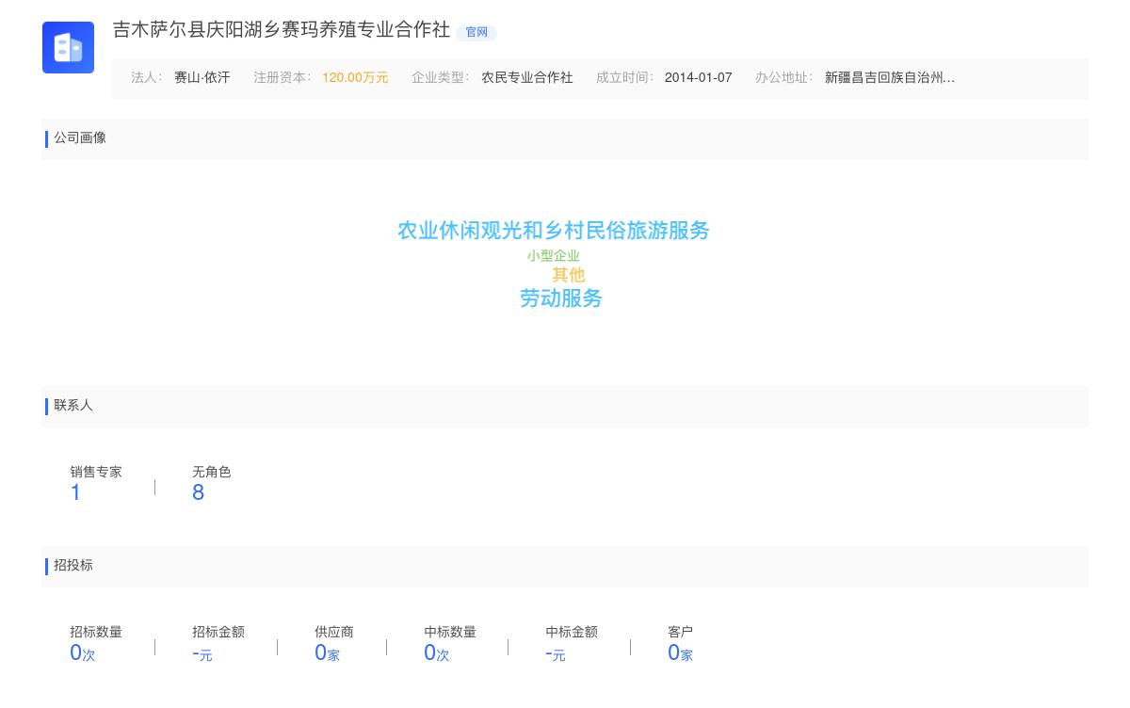
Task: Click 客户 count 0家
Action: 680,652
